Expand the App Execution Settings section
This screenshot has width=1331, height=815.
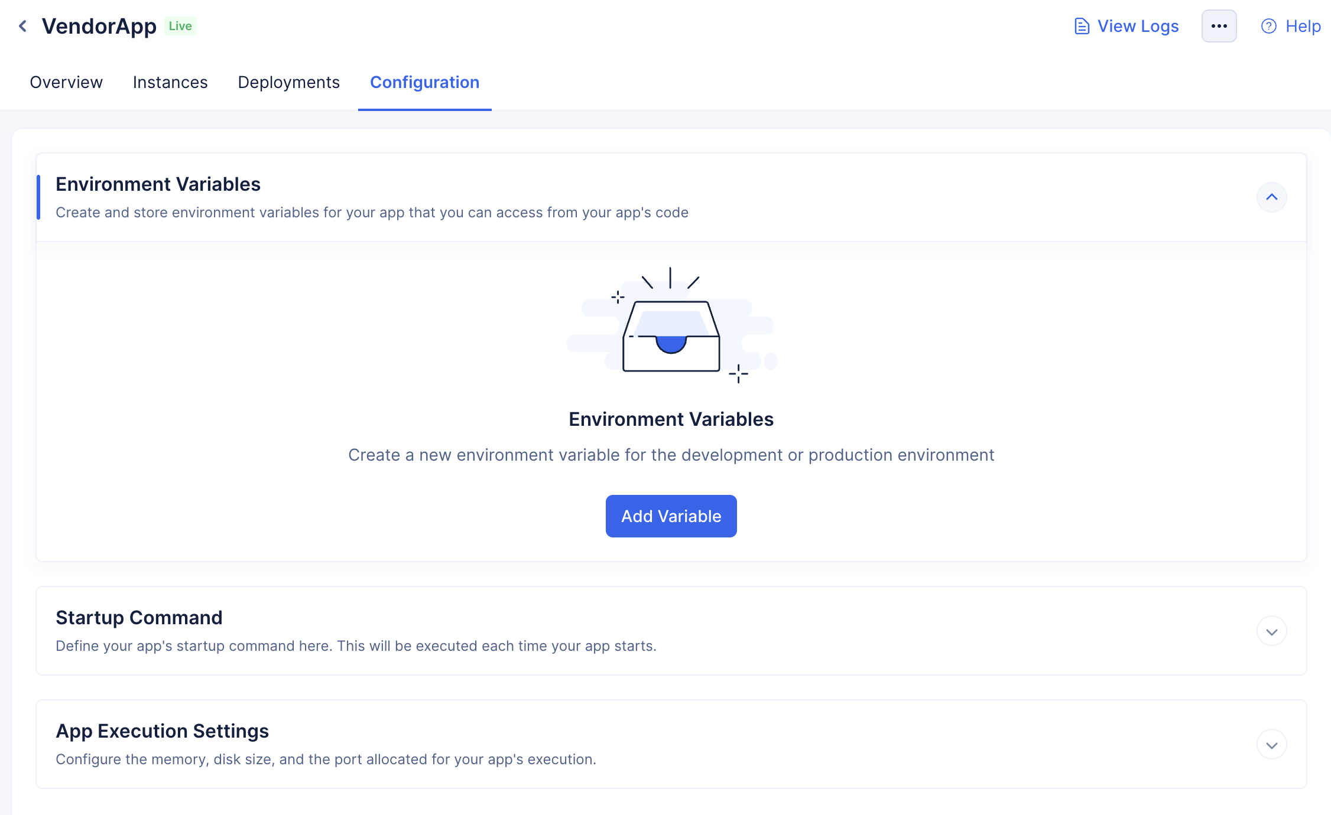1271,745
